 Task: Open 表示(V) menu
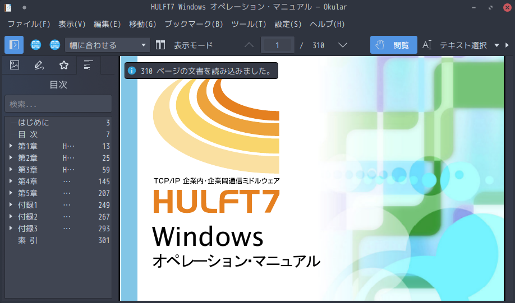pyautogui.click(x=72, y=24)
